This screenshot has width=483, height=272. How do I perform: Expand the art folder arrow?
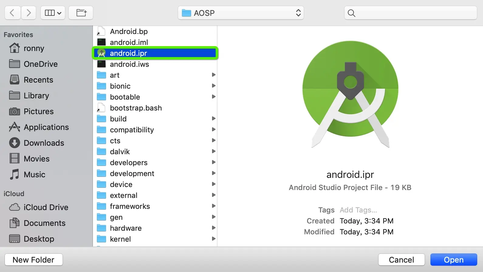pos(214,75)
